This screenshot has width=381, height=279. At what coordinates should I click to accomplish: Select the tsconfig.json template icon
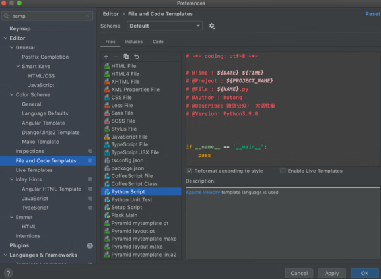click(x=107, y=160)
